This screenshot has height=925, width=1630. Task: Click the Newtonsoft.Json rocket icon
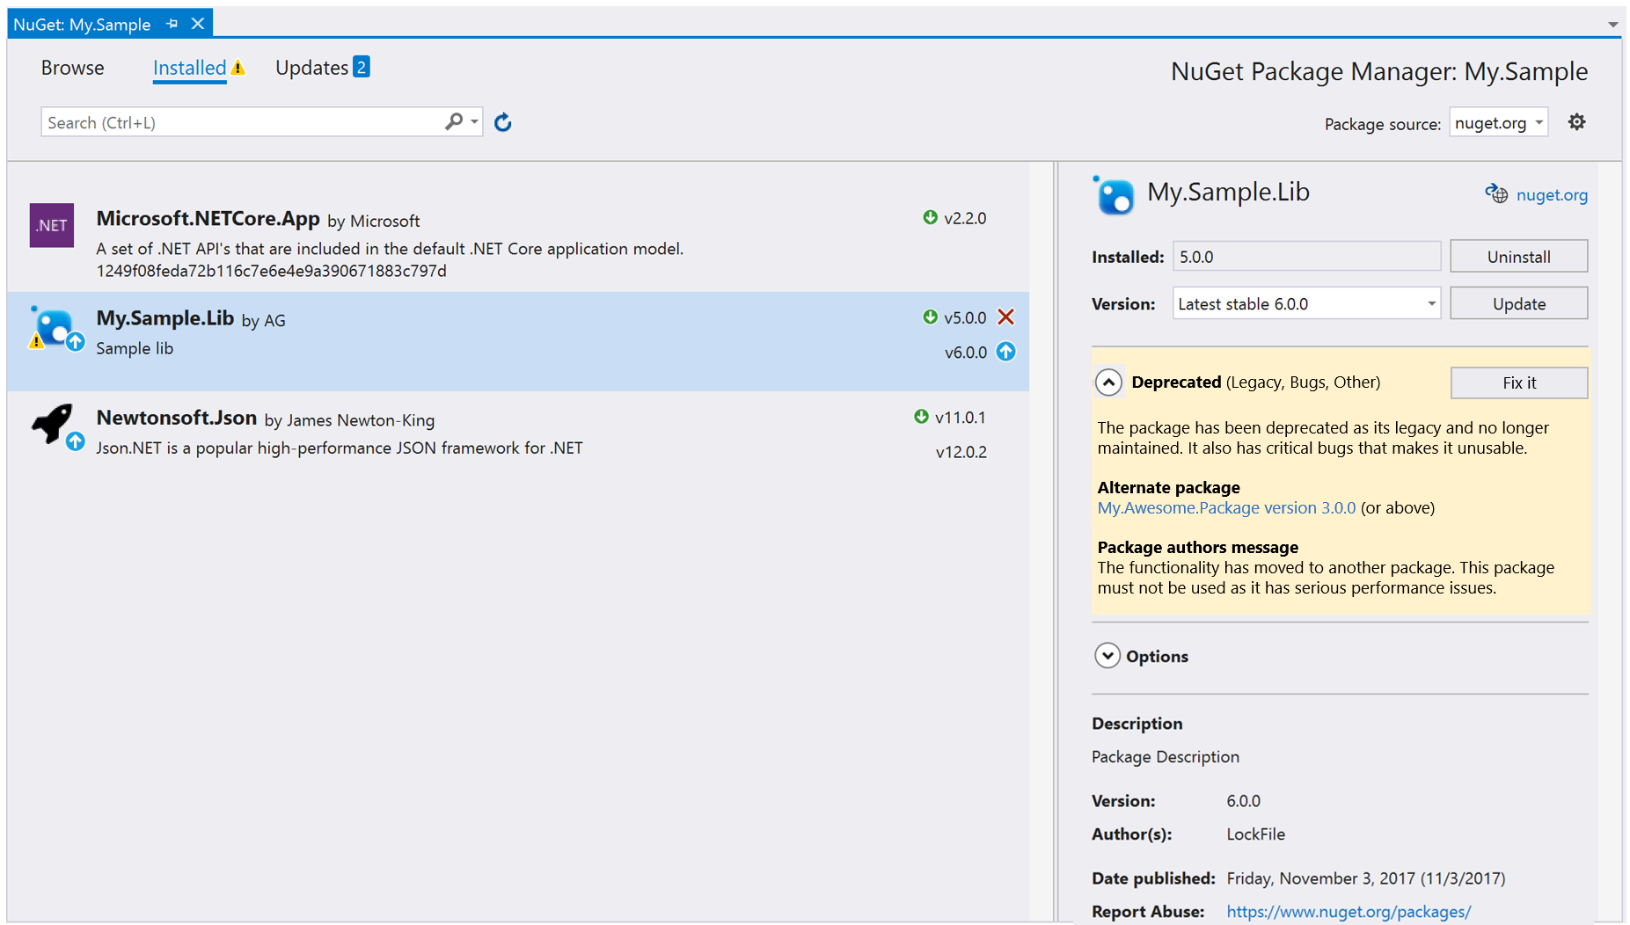[53, 422]
